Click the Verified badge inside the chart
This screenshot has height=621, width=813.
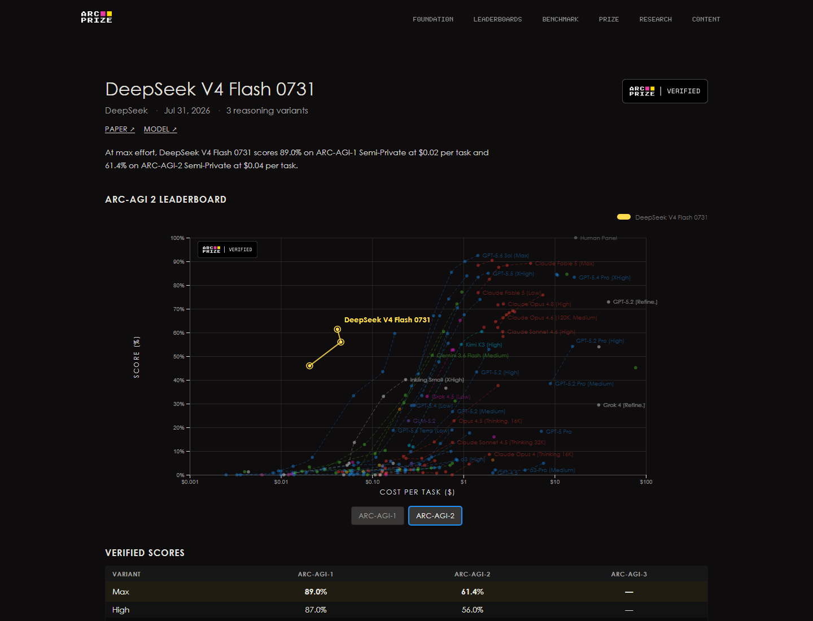[228, 250]
